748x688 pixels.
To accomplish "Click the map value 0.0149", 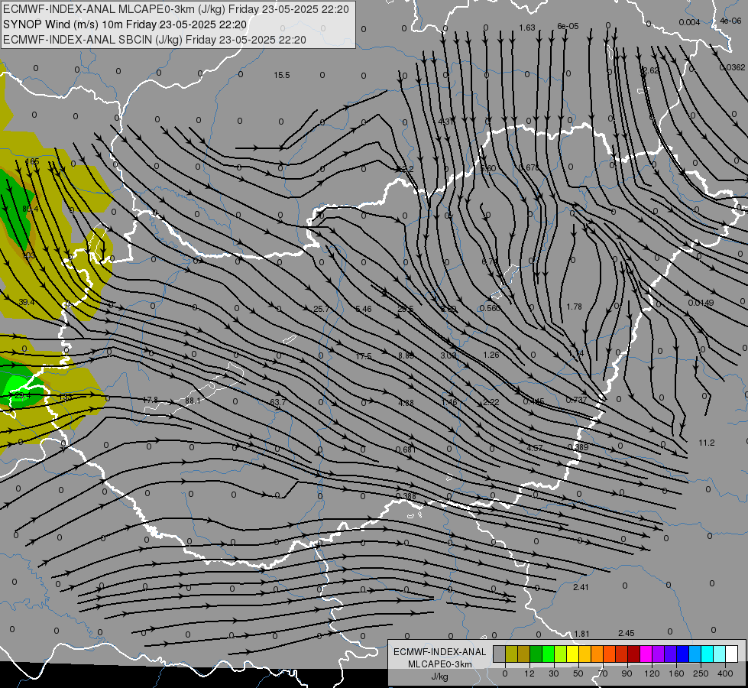I will tap(701, 303).
